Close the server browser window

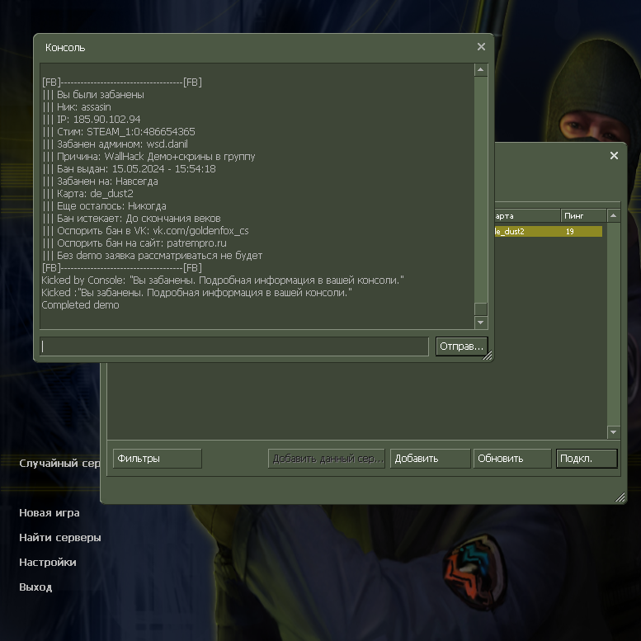pyautogui.click(x=614, y=155)
